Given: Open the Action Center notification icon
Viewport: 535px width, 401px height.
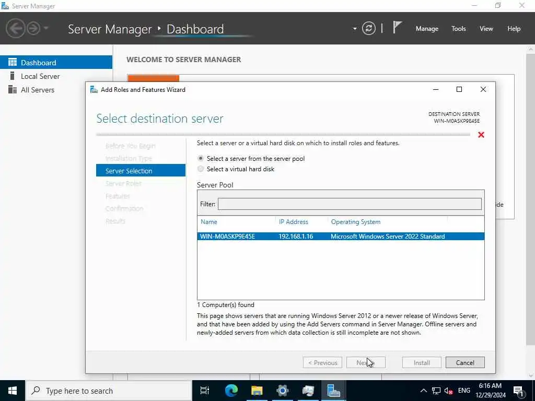Looking at the screenshot, I should (518, 391).
